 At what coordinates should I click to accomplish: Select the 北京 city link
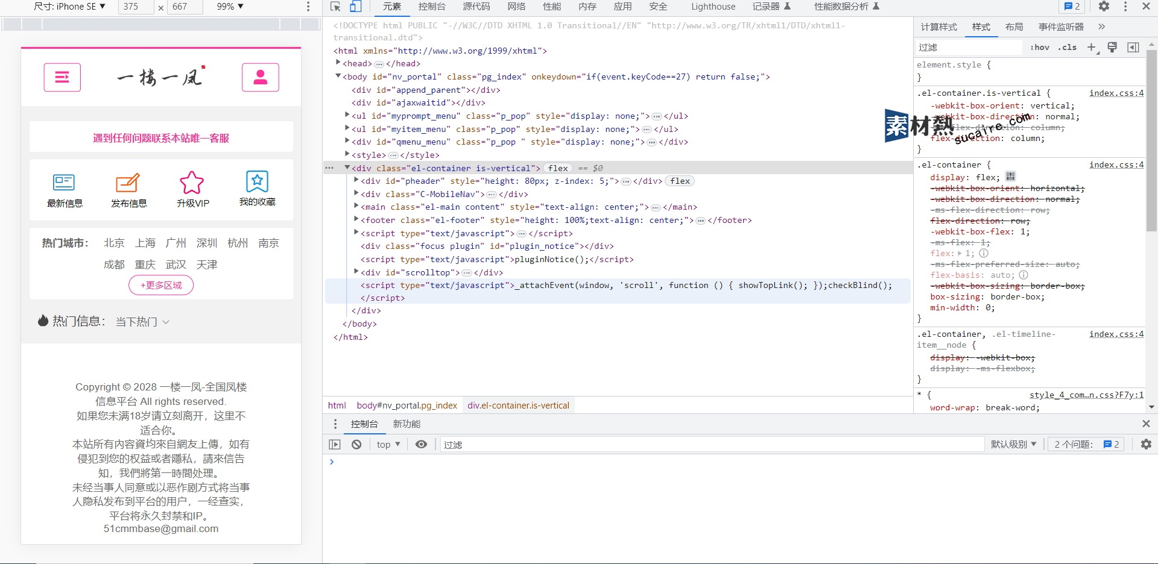(x=114, y=243)
